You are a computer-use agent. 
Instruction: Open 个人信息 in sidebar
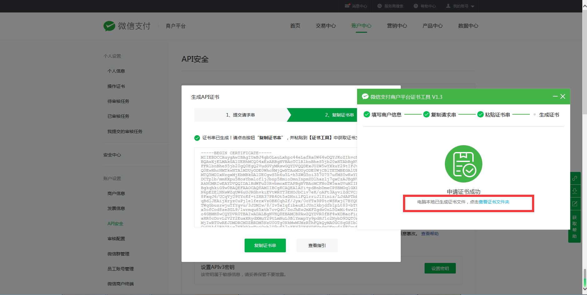[x=116, y=71]
